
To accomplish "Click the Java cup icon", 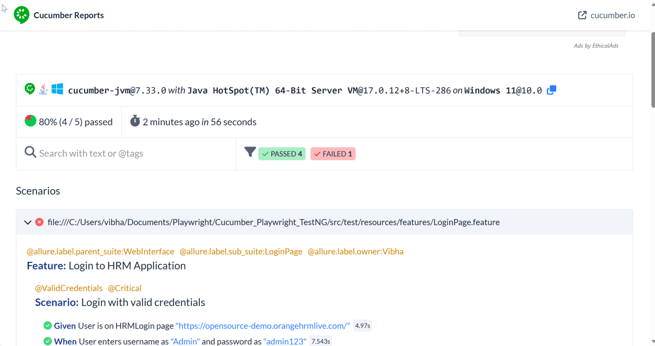I will click(43, 89).
